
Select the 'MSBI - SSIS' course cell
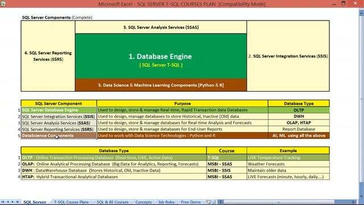click(226, 170)
